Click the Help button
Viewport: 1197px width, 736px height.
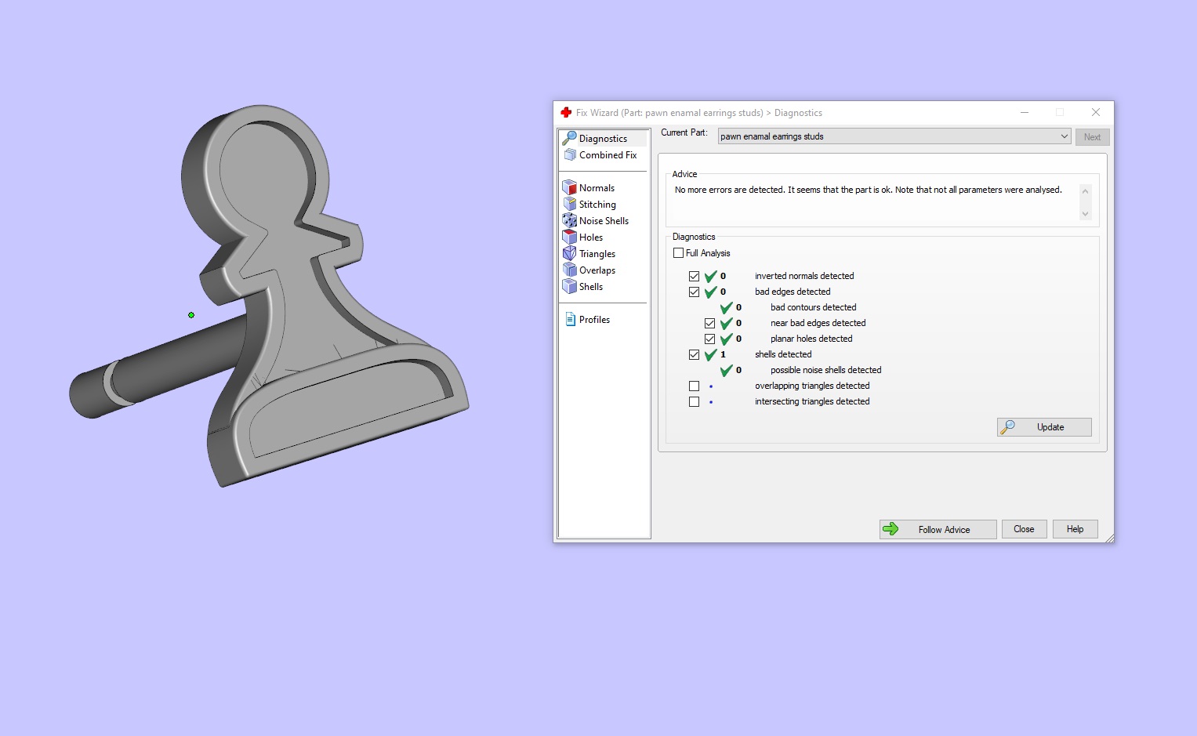1075,529
